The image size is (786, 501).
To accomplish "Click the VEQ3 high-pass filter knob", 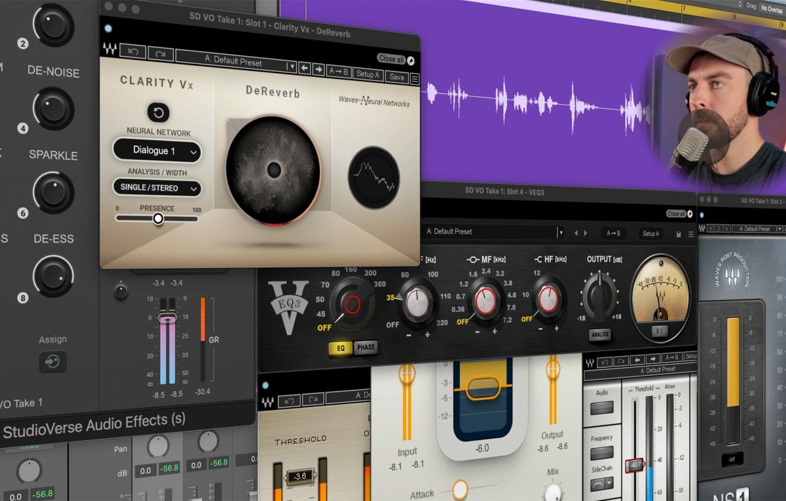I will click(352, 303).
